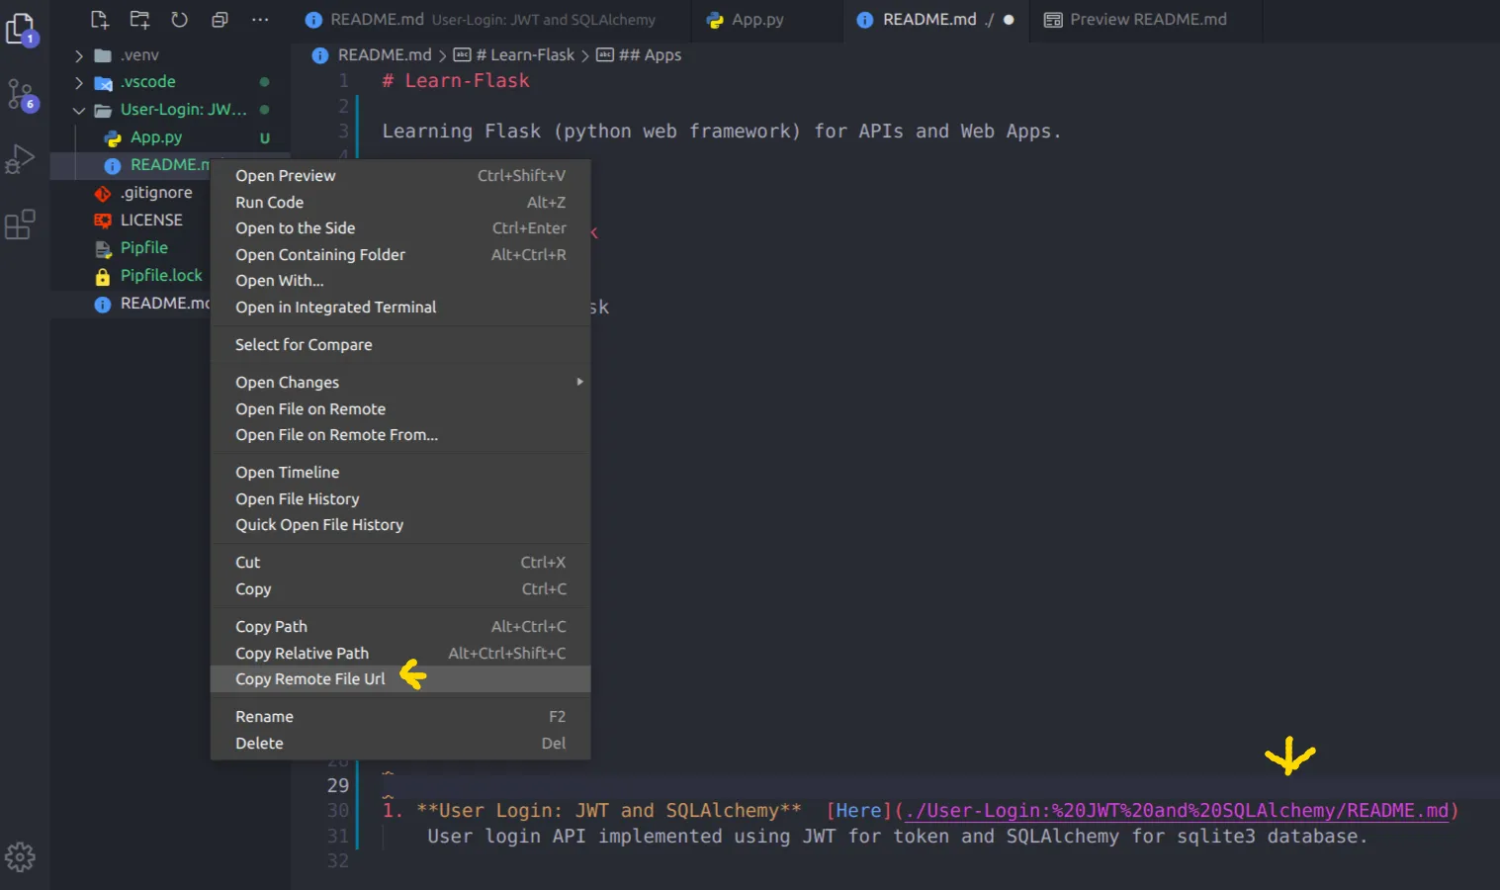Image resolution: width=1500 pixels, height=890 pixels.
Task: Select the .venv folder name in the tree
Action: (x=139, y=55)
